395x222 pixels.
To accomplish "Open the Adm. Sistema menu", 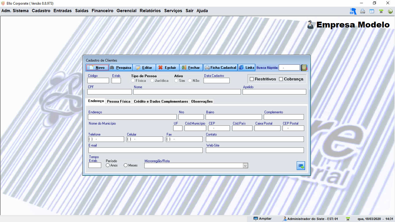I will [15, 11].
